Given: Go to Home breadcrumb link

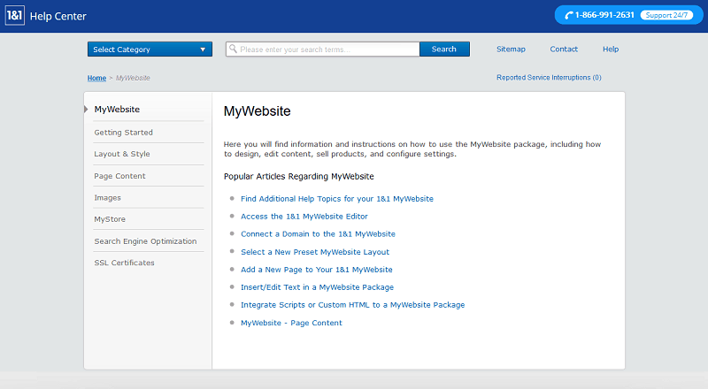Looking at the screenshot, I should point(96,78).
